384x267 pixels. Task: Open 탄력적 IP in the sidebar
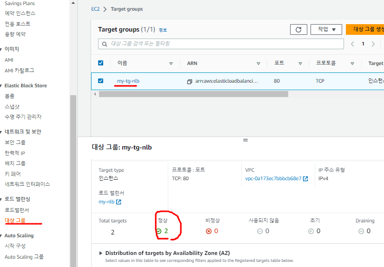(x=15, y=153)
